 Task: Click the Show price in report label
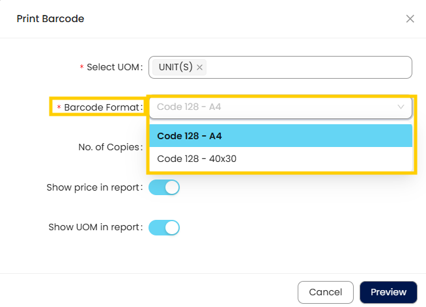click(94, 187)
